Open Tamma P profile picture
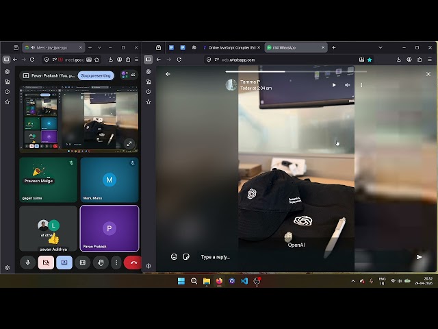The image size is (438, 329). pos(231,84)
